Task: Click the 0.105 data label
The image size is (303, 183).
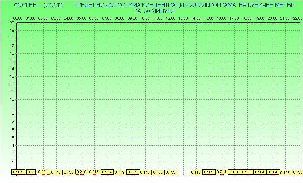Action: pyautogui.click(x=285, y=173)
